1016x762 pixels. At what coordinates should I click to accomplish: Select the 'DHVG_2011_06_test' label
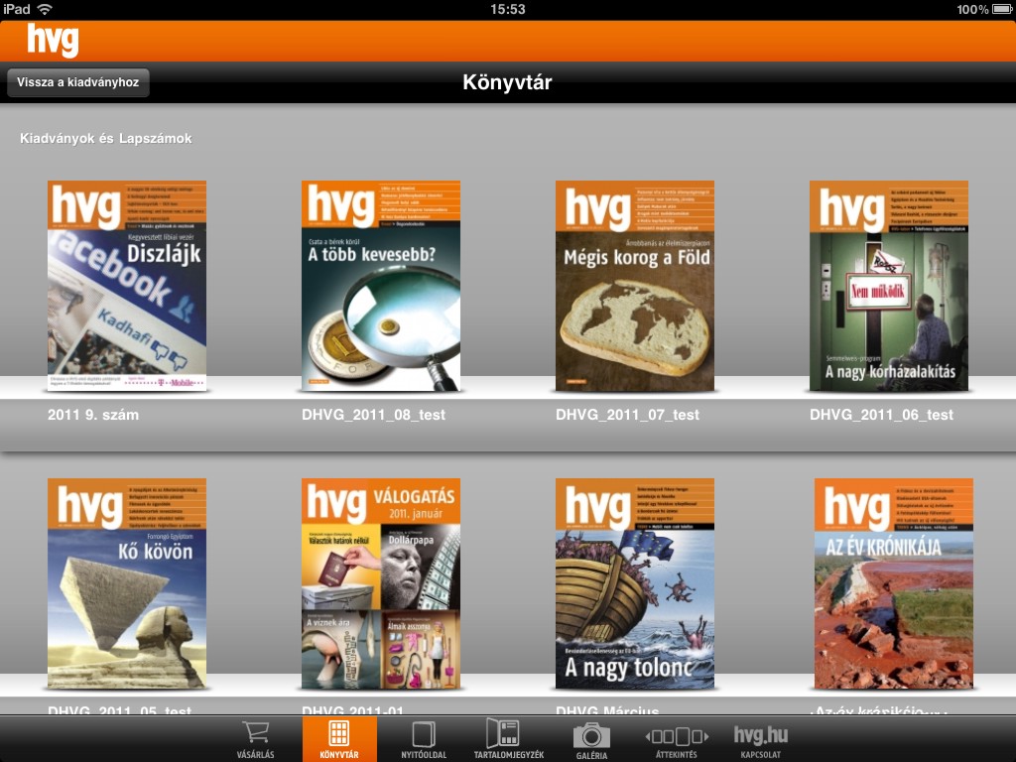click(881, 415)
